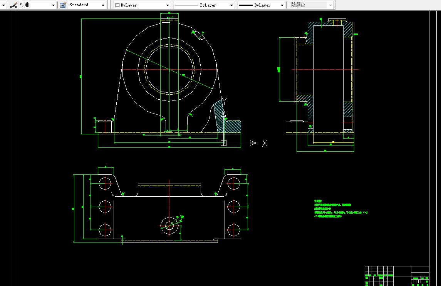Open the ByLayer linetype dropdown
The image size is (441, 286).
tap(204, 5)
